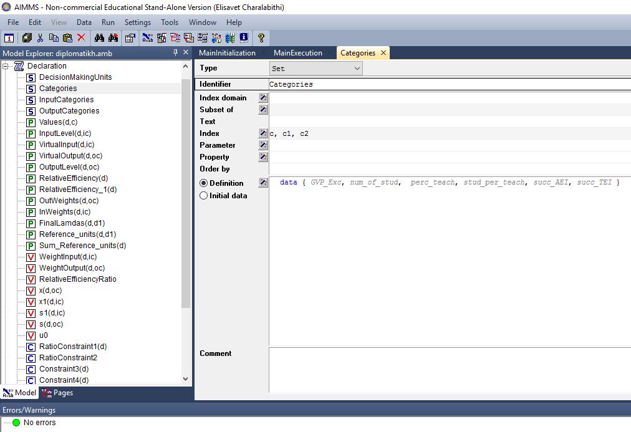Click the Cut scissors icon
Viewport: 631px width, 432px height.
click(x=41, y=38)
